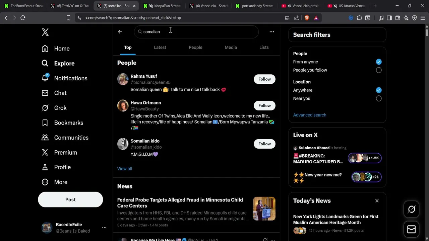Screen dimensions: 429x241
Task: Click the X logo home icon
Action: (x=45, y=32)
